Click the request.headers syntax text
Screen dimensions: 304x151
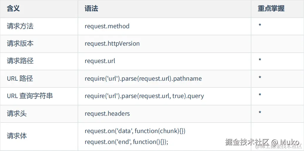[x=107, y=114]
